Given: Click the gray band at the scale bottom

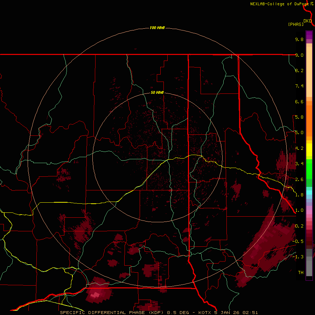Looking at the screenshot, I should tap(309, 268).
